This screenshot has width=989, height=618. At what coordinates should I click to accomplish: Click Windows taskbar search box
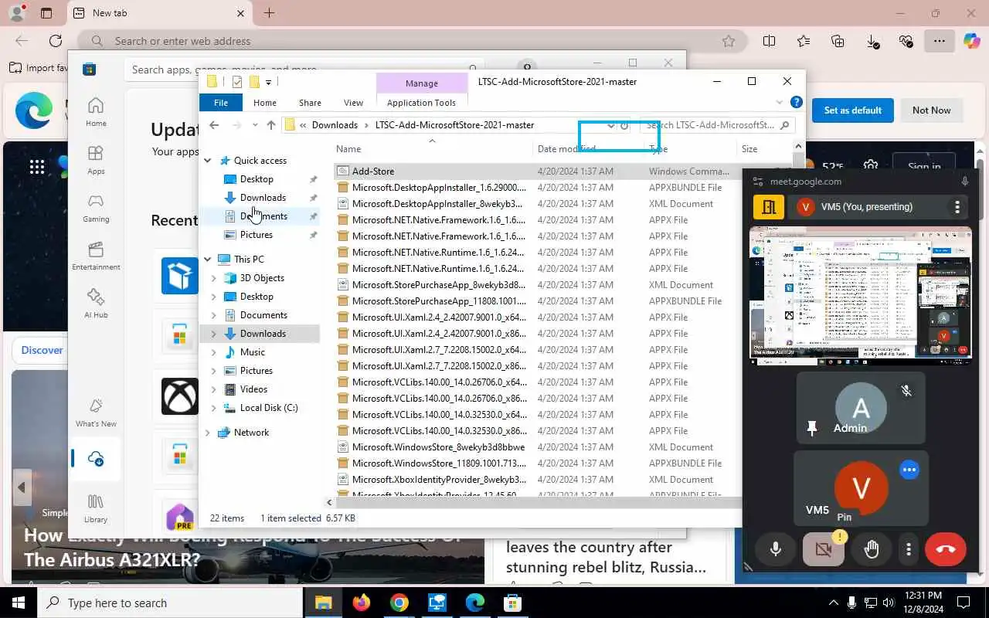(x=172, y=603)
